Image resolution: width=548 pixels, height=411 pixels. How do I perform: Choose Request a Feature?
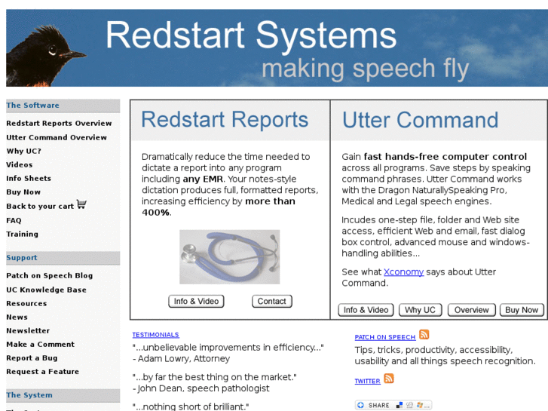click(x=42, y=372)
